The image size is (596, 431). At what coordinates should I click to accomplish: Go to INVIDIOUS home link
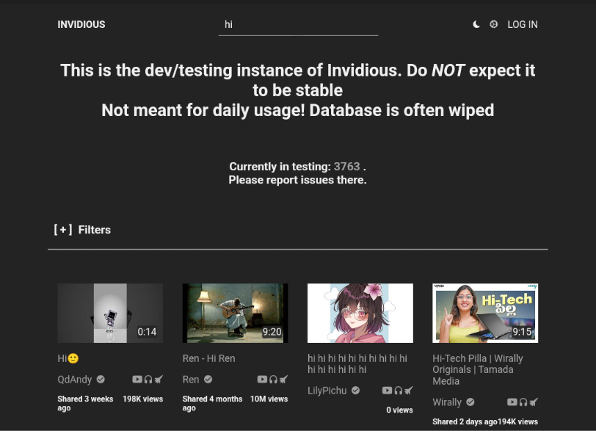[81, 24]
